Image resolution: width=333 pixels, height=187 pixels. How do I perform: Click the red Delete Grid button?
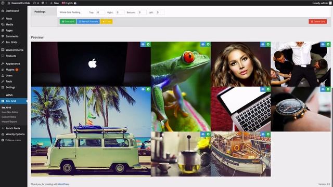click(x=318, y=21)
